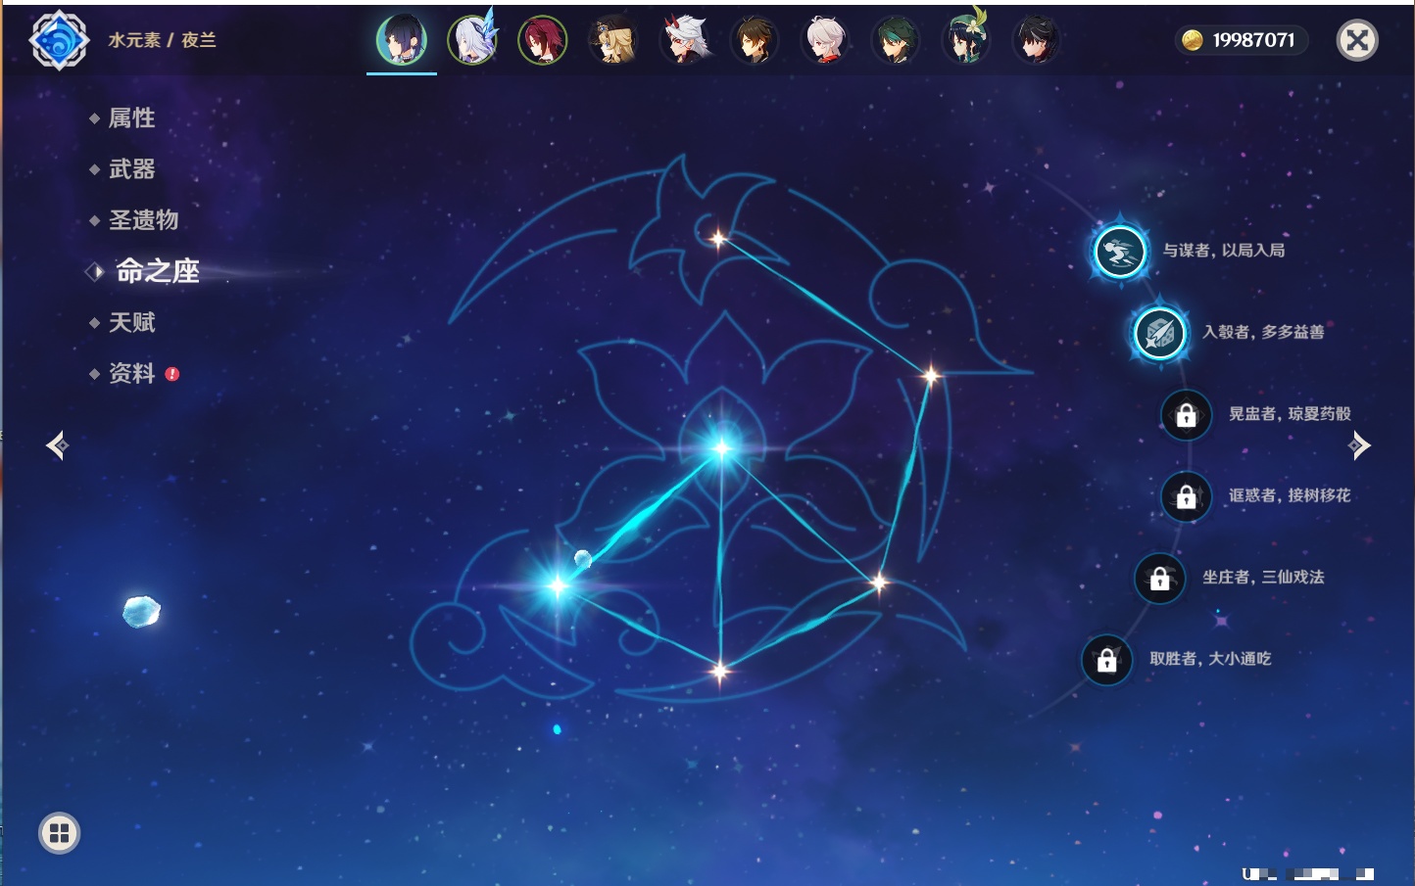Open the locked constellation beside 诓惑者,接树移花
This screenshot has width=1415, height=886.
pyautogui.click(x=1186, y=496)
